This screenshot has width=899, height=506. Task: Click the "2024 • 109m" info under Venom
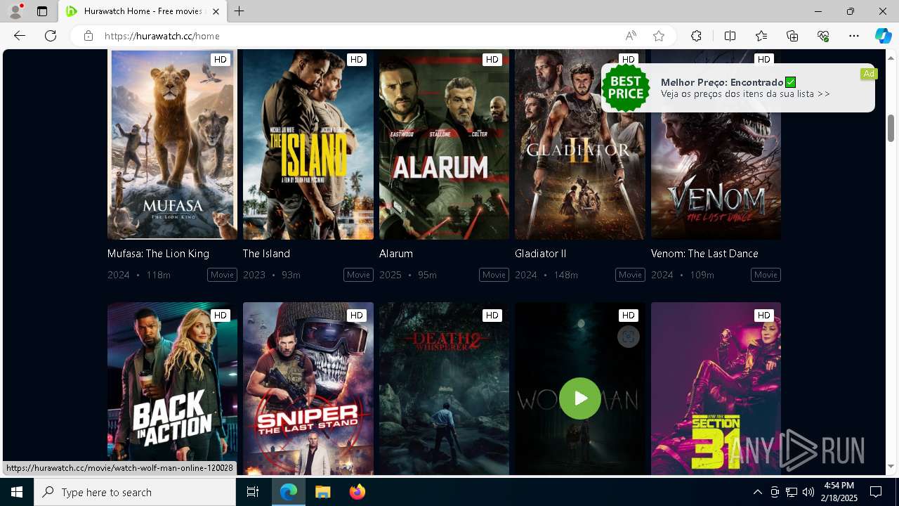[x=683, y=275]
